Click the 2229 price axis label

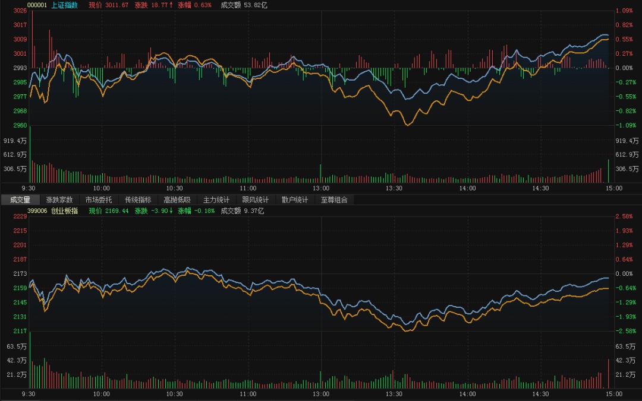[x=20, y=217]
